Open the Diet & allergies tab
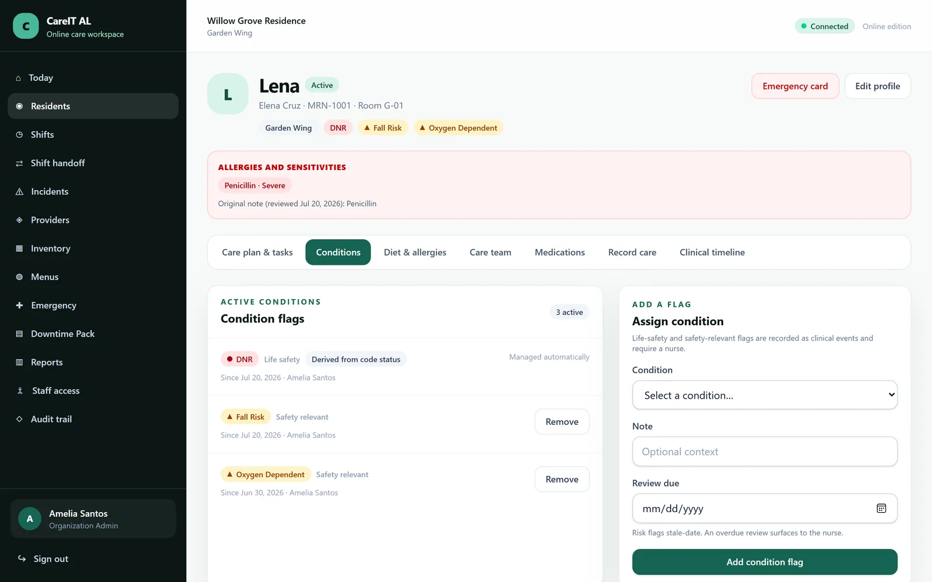The image size is (932, 582). 415,253
